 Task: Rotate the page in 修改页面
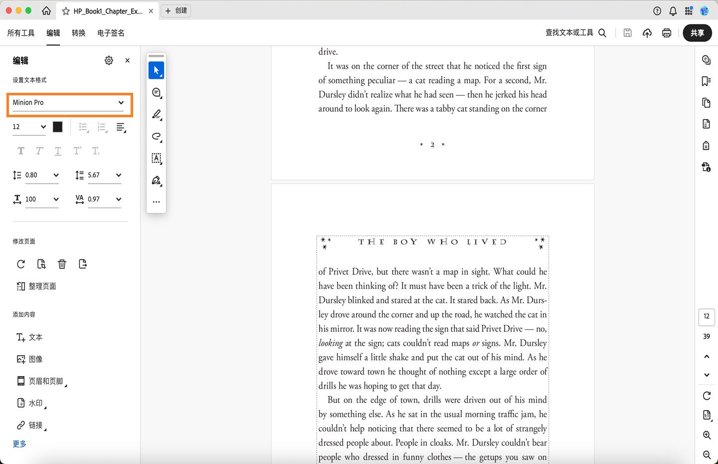tap(21, 264)
